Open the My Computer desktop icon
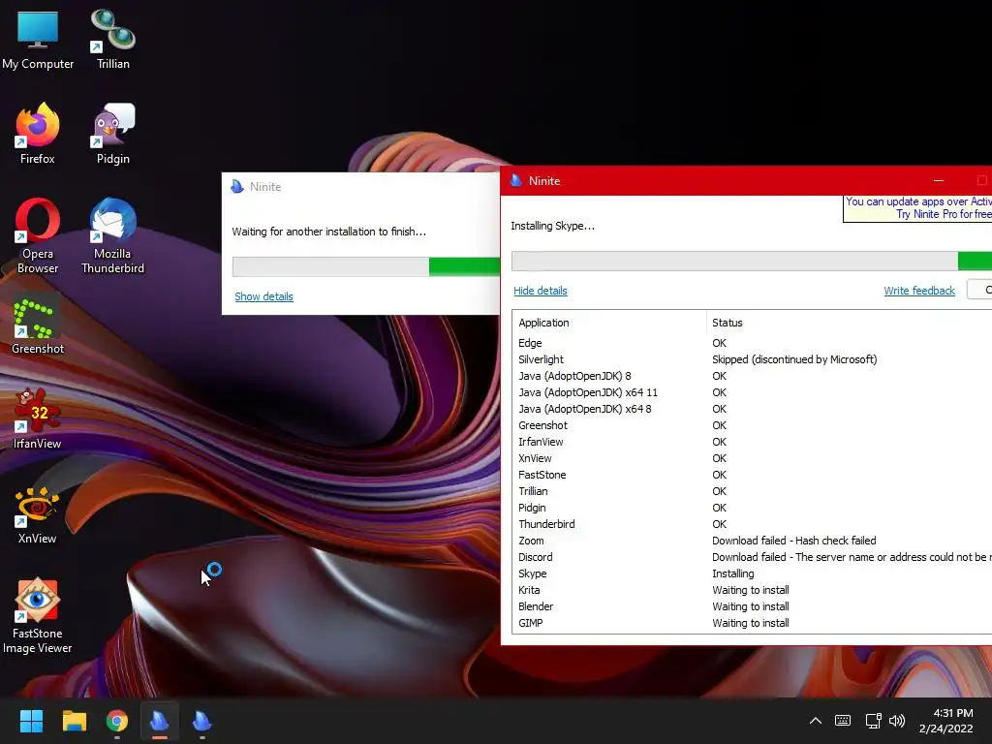The width and height of the screenshot is (992, 744). (38, 39)
